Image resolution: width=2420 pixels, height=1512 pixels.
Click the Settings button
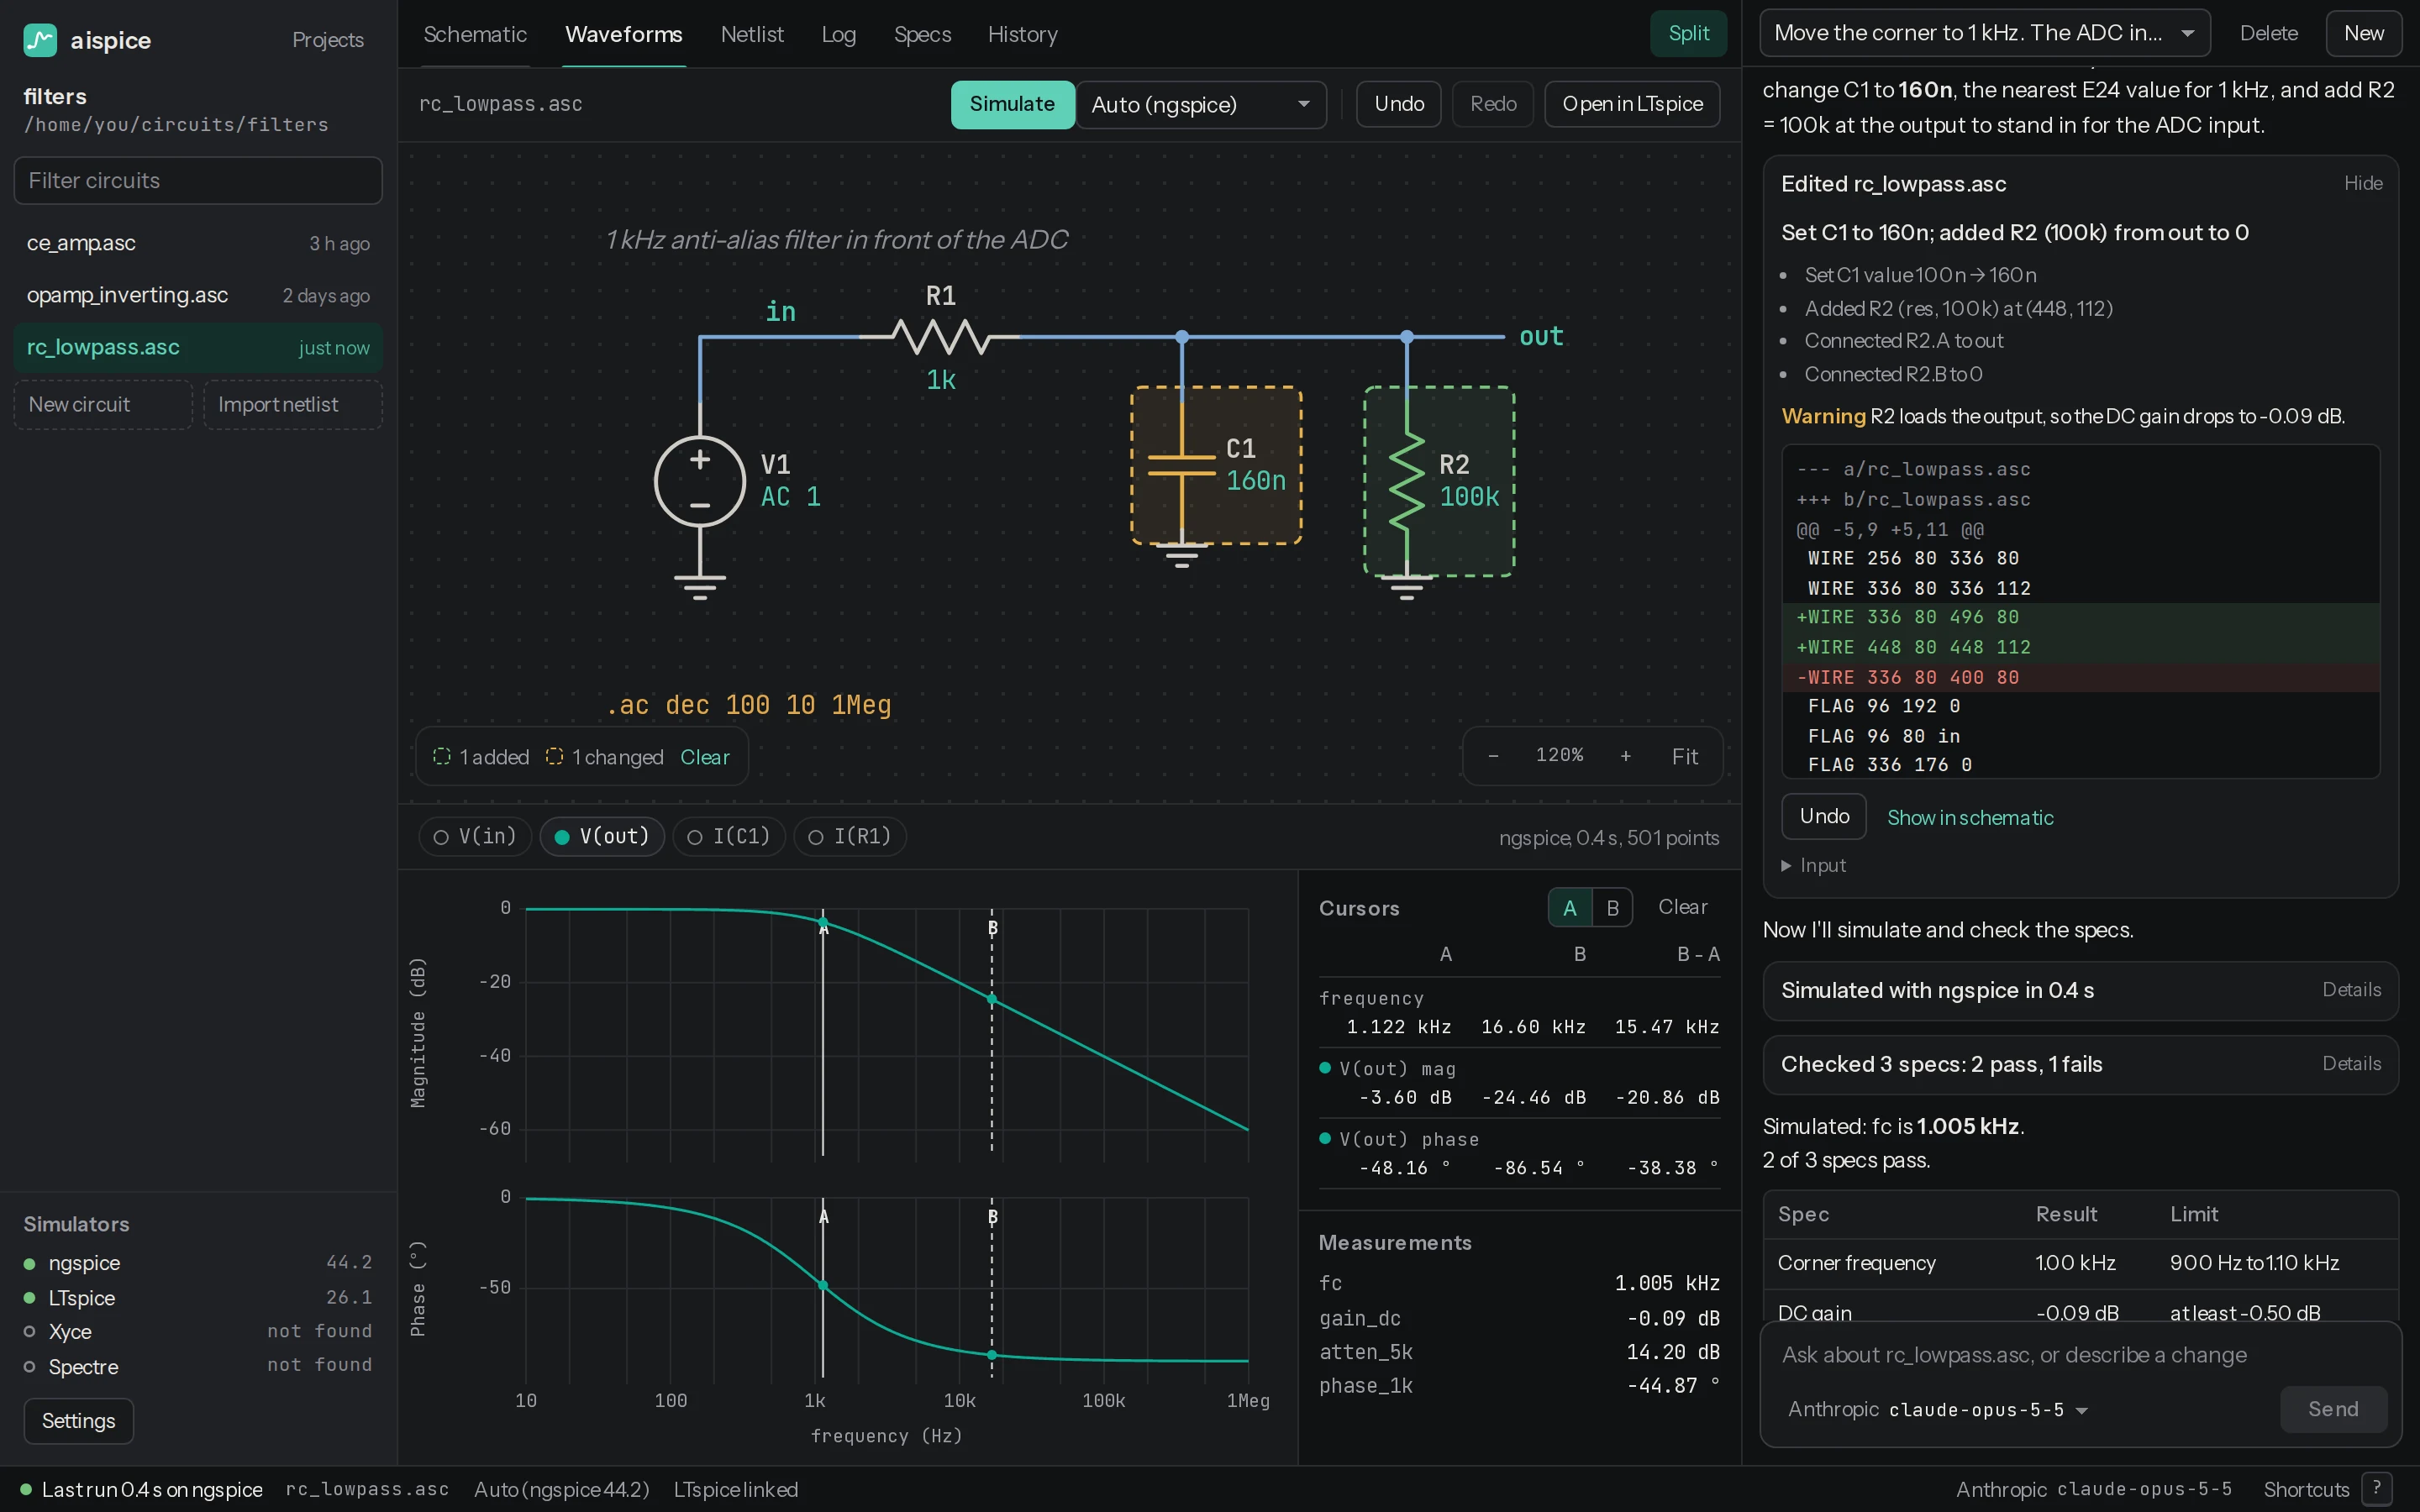coord(78,1420)
